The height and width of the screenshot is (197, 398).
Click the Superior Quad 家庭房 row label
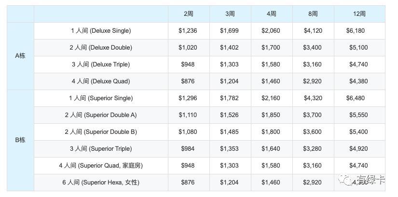(101, 166)
